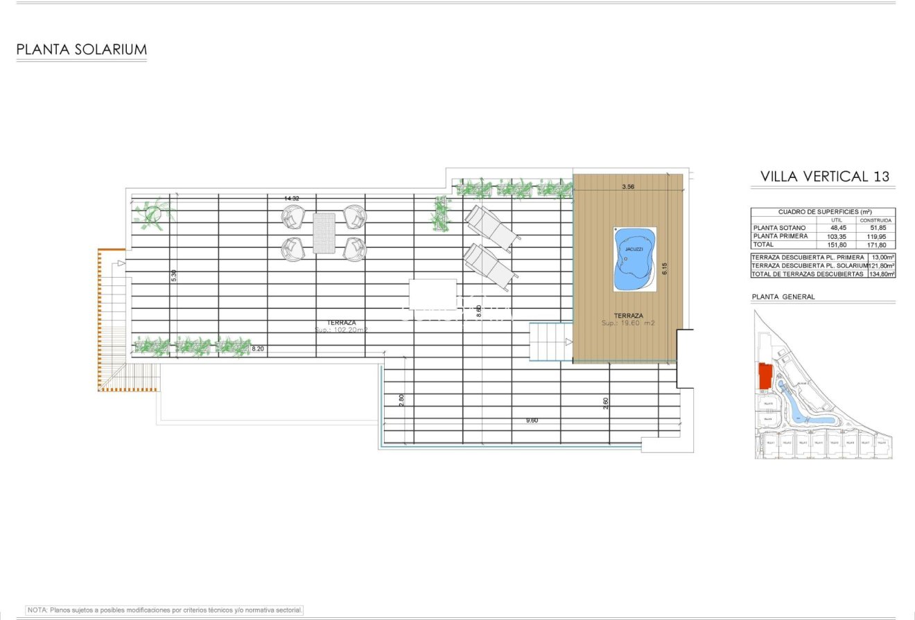The height and width of the screenshot is (620, 915).
Task: Select the small steps beside the wooden terrace
Action: 550,342
